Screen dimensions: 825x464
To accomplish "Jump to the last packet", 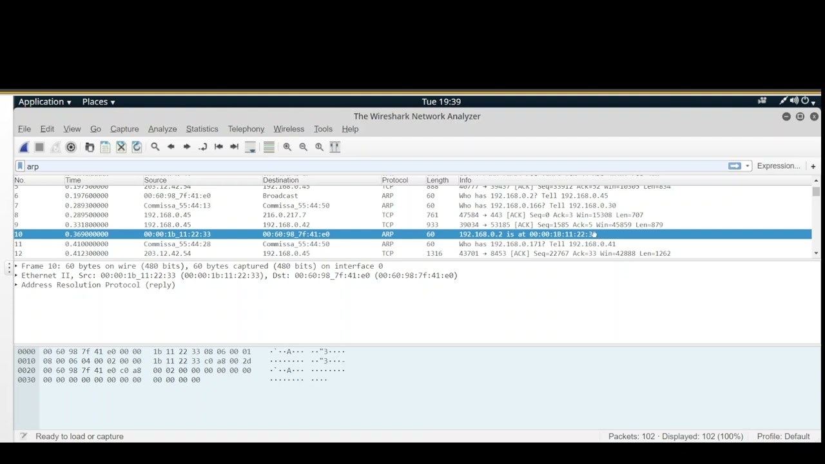I will (x=234, y=147).
